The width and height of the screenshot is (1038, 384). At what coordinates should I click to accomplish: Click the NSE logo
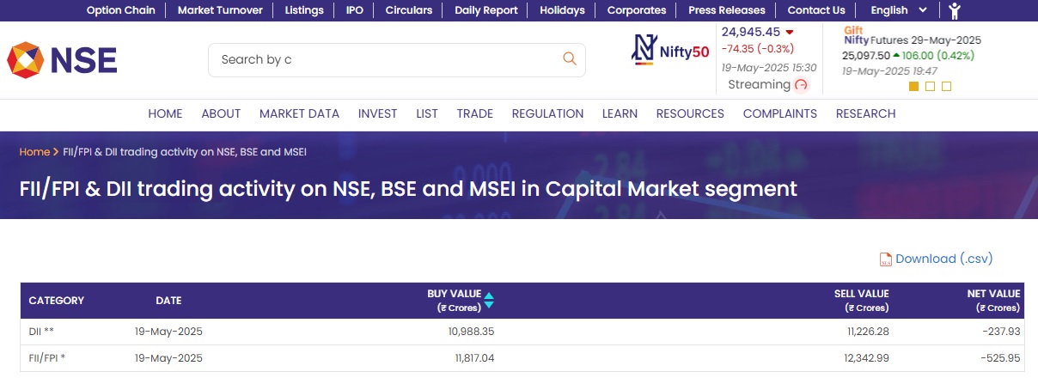click(62, 59)
